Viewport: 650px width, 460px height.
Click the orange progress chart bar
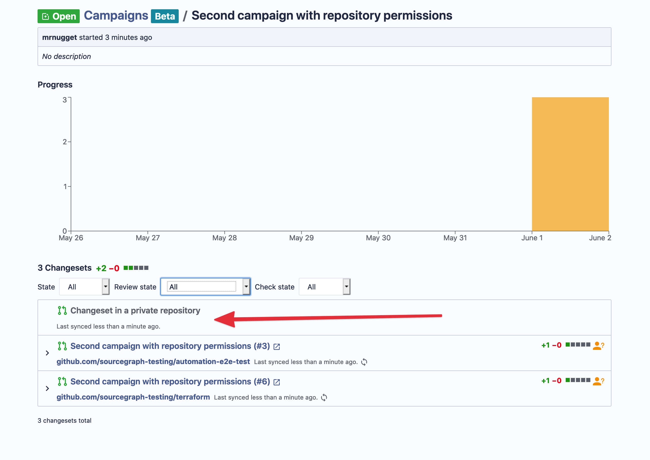click(x=570, y=164)
